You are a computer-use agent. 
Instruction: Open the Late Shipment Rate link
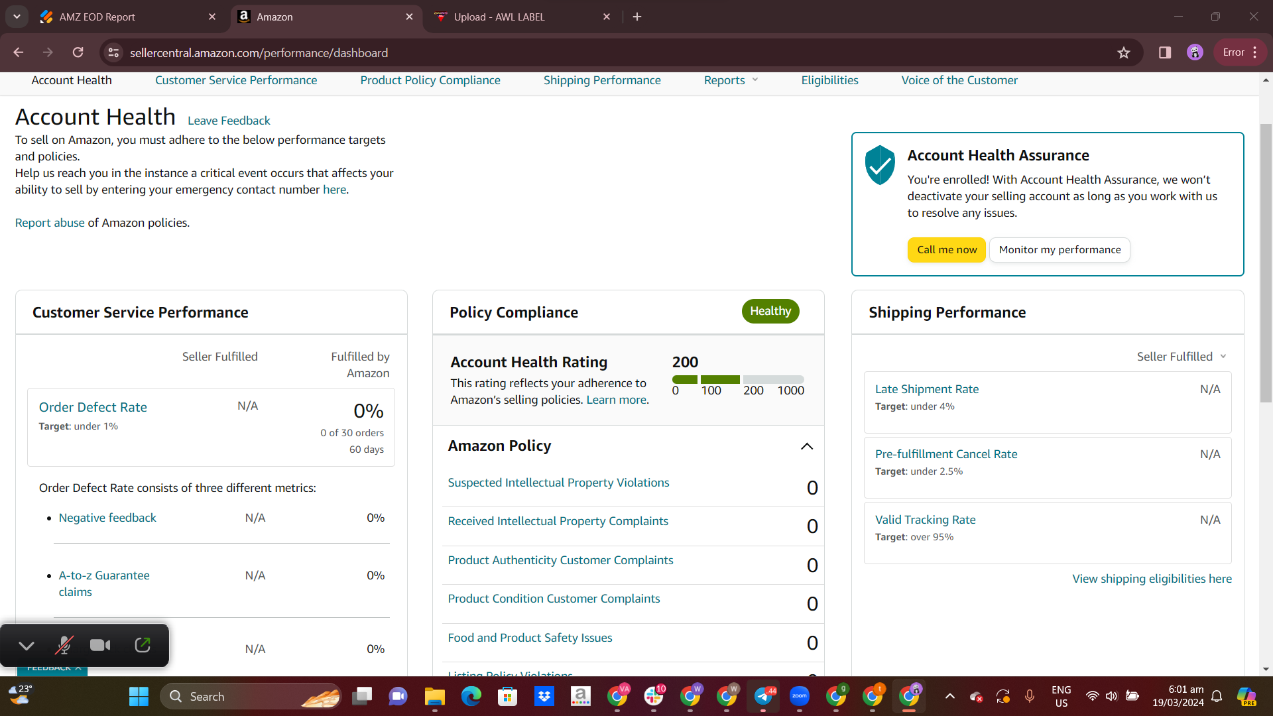(x=926, y=389)
